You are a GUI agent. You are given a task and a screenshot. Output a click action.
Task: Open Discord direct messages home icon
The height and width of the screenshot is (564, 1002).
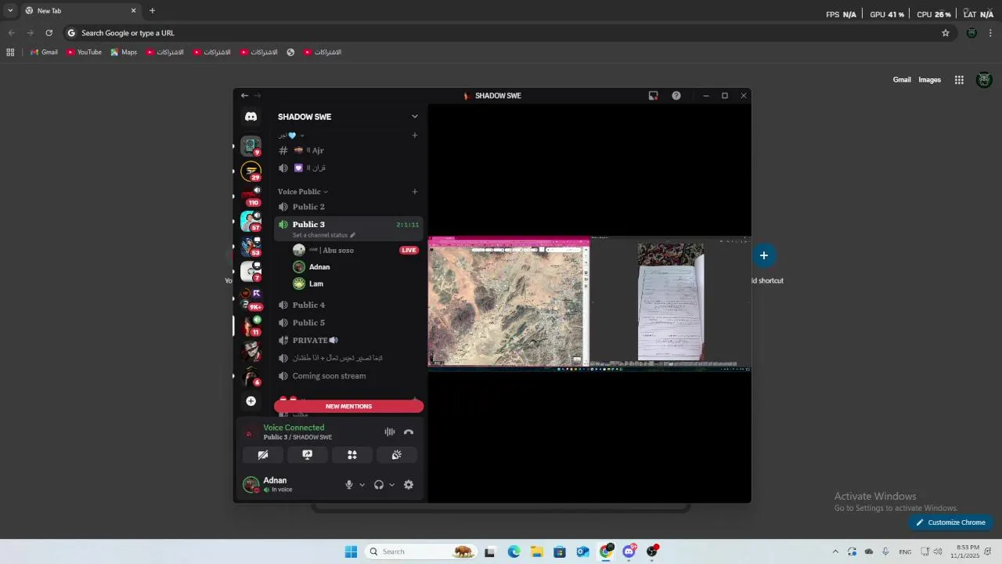coord(250,117)
